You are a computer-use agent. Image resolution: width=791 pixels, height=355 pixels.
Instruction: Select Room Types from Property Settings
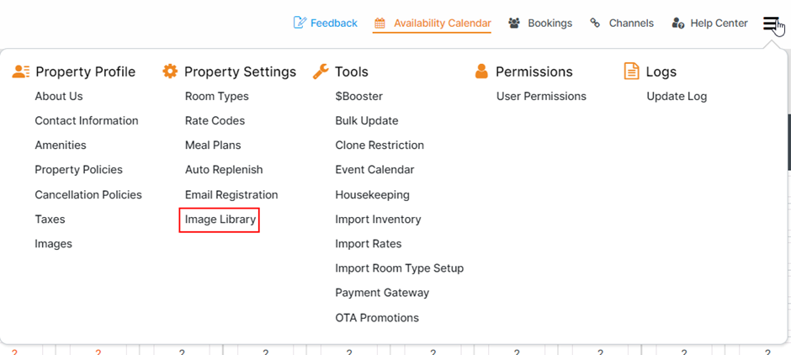click(216, 96)
